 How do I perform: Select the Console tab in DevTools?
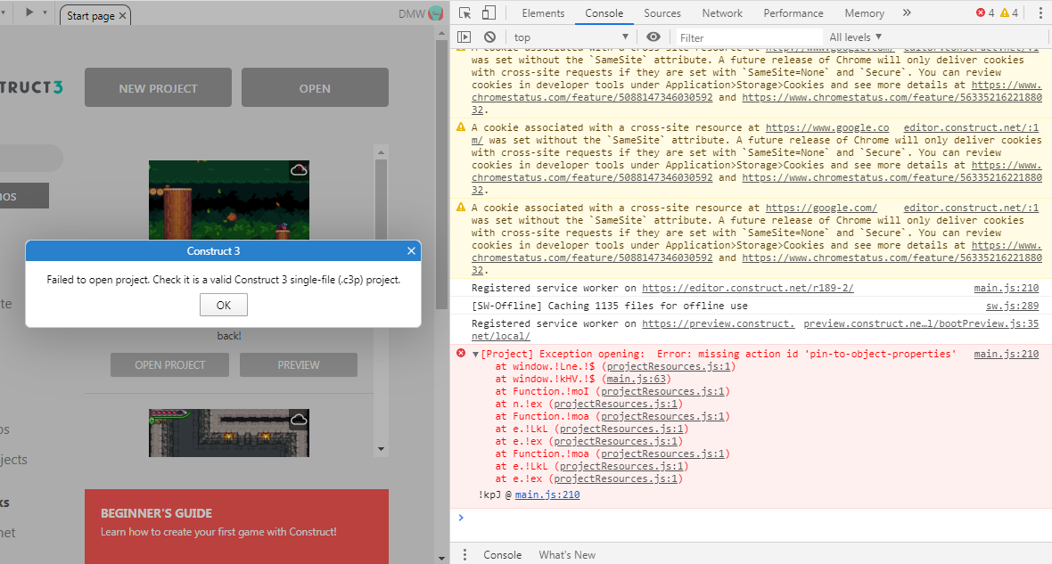coord(604,12)
